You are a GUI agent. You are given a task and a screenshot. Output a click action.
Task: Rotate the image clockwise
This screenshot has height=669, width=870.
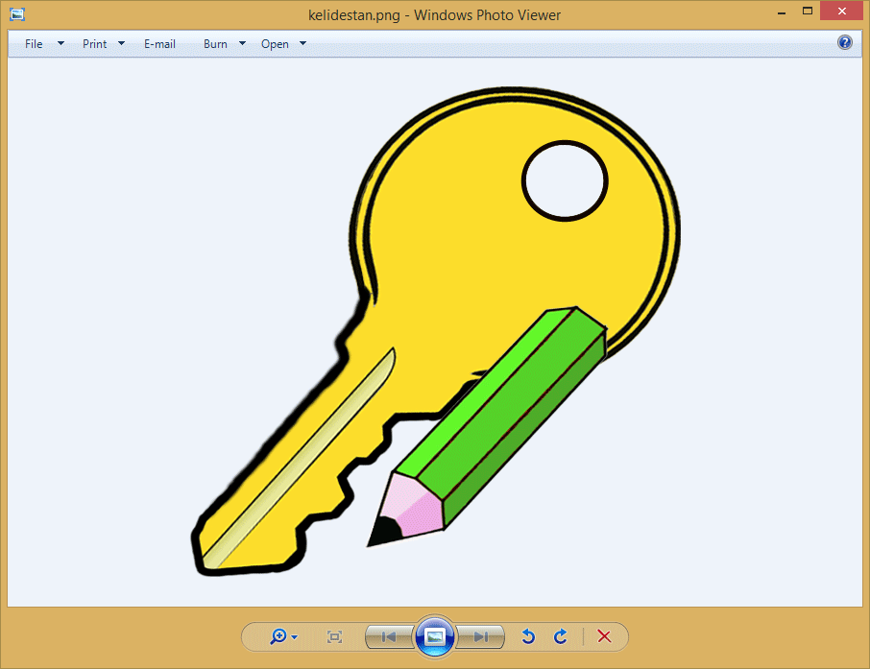(x=561, y=636)
